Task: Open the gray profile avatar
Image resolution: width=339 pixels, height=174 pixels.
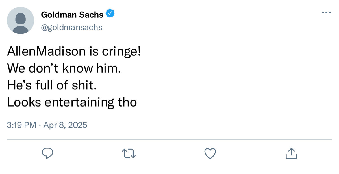Action: pos(20,21)
